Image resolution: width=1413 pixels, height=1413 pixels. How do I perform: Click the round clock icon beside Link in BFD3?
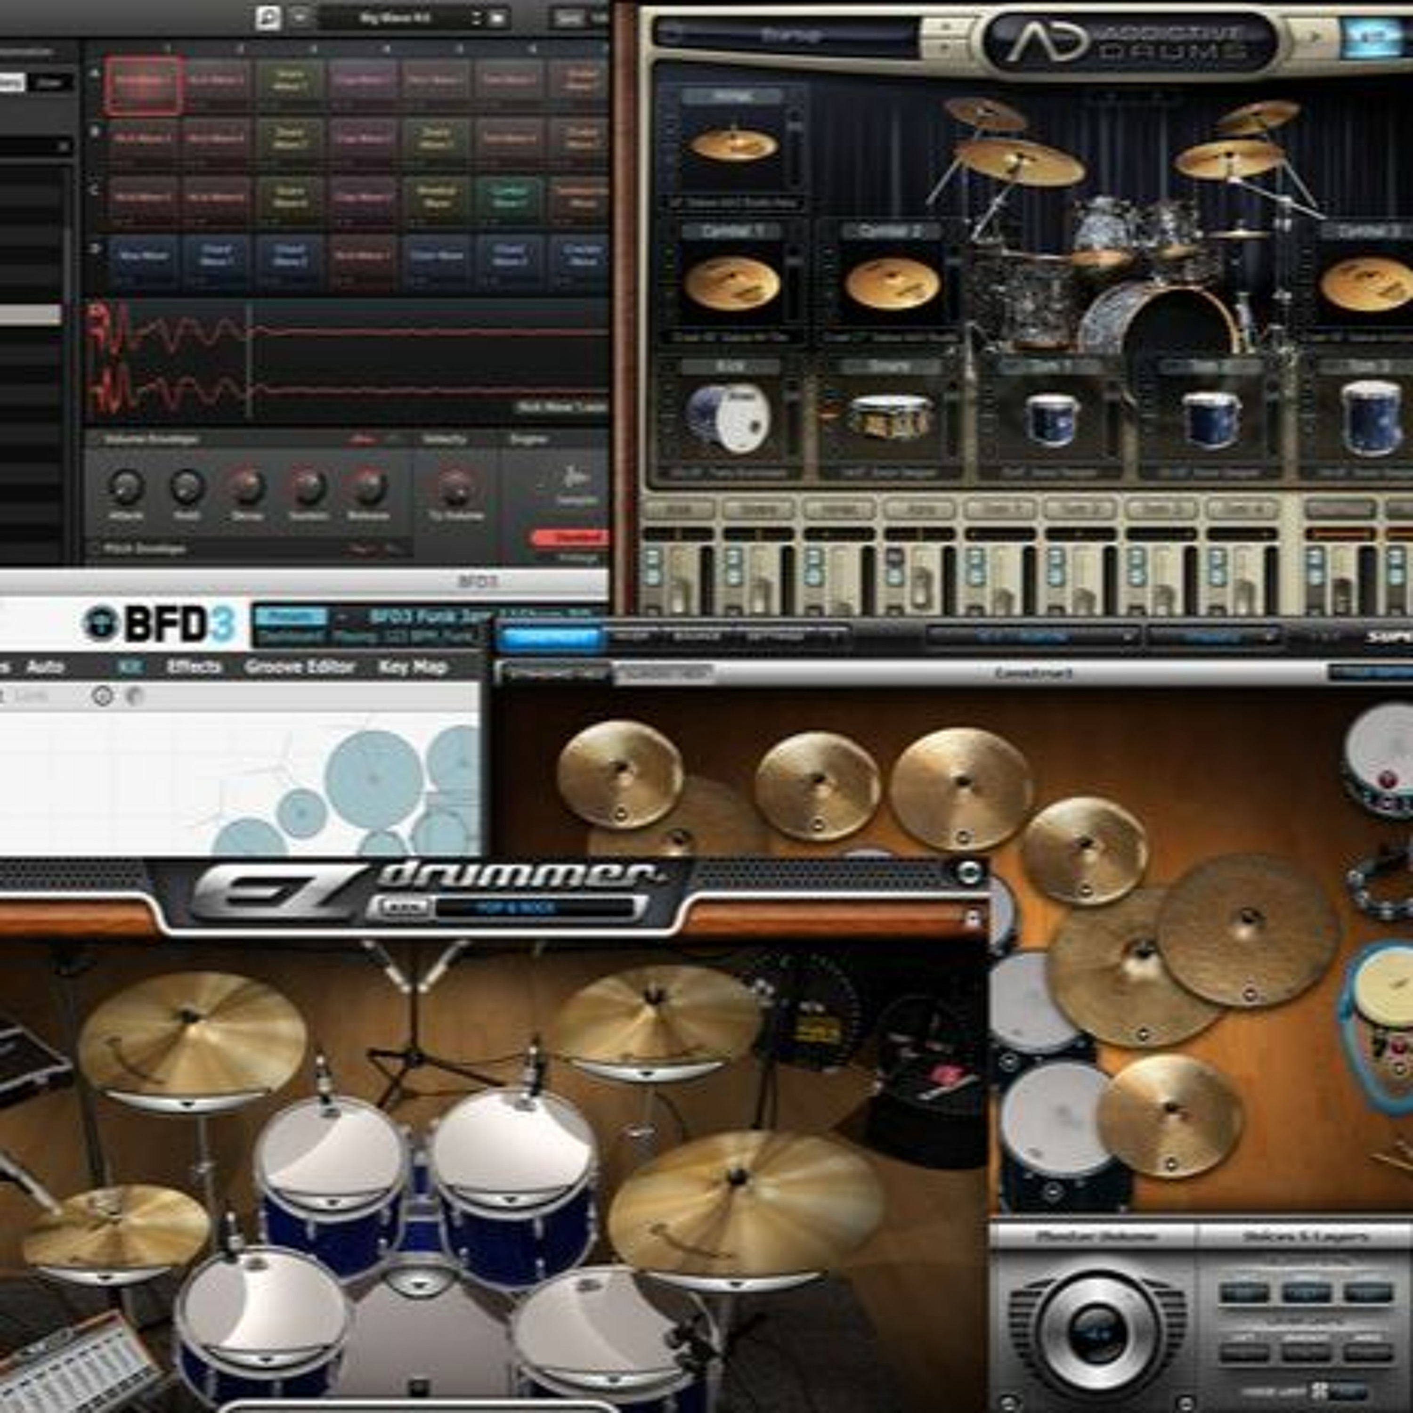(102, 696)
